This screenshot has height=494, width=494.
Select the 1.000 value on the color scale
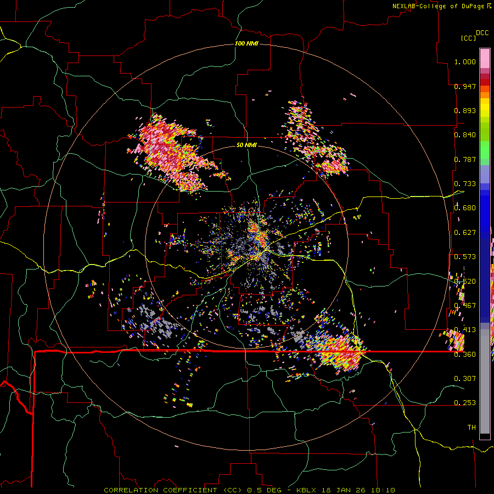(x=465, y=61)
